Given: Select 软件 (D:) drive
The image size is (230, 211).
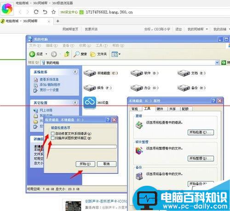Looking at the screenshot, I should pos(144,73).
